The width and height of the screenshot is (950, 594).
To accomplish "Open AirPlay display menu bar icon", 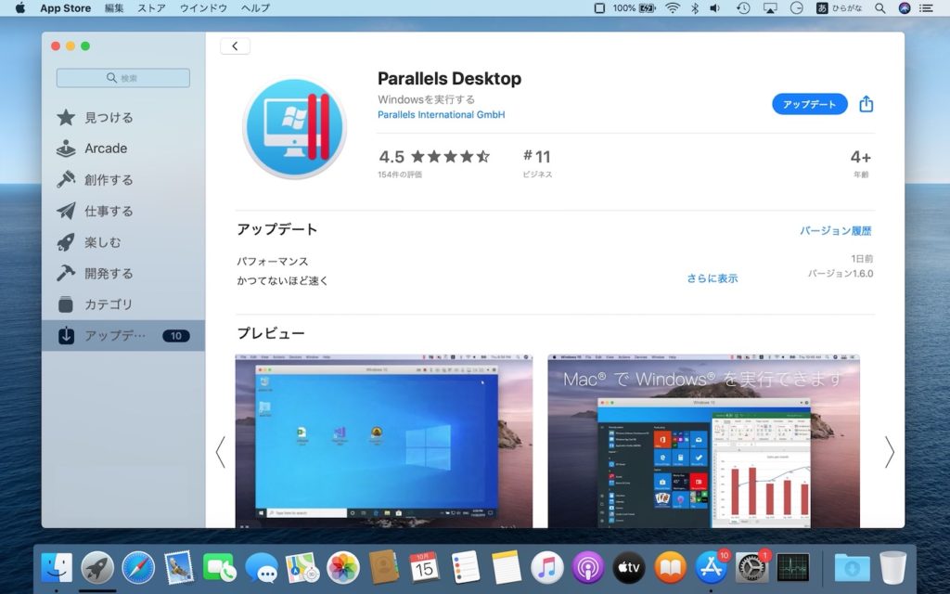I will click(769, 7).
